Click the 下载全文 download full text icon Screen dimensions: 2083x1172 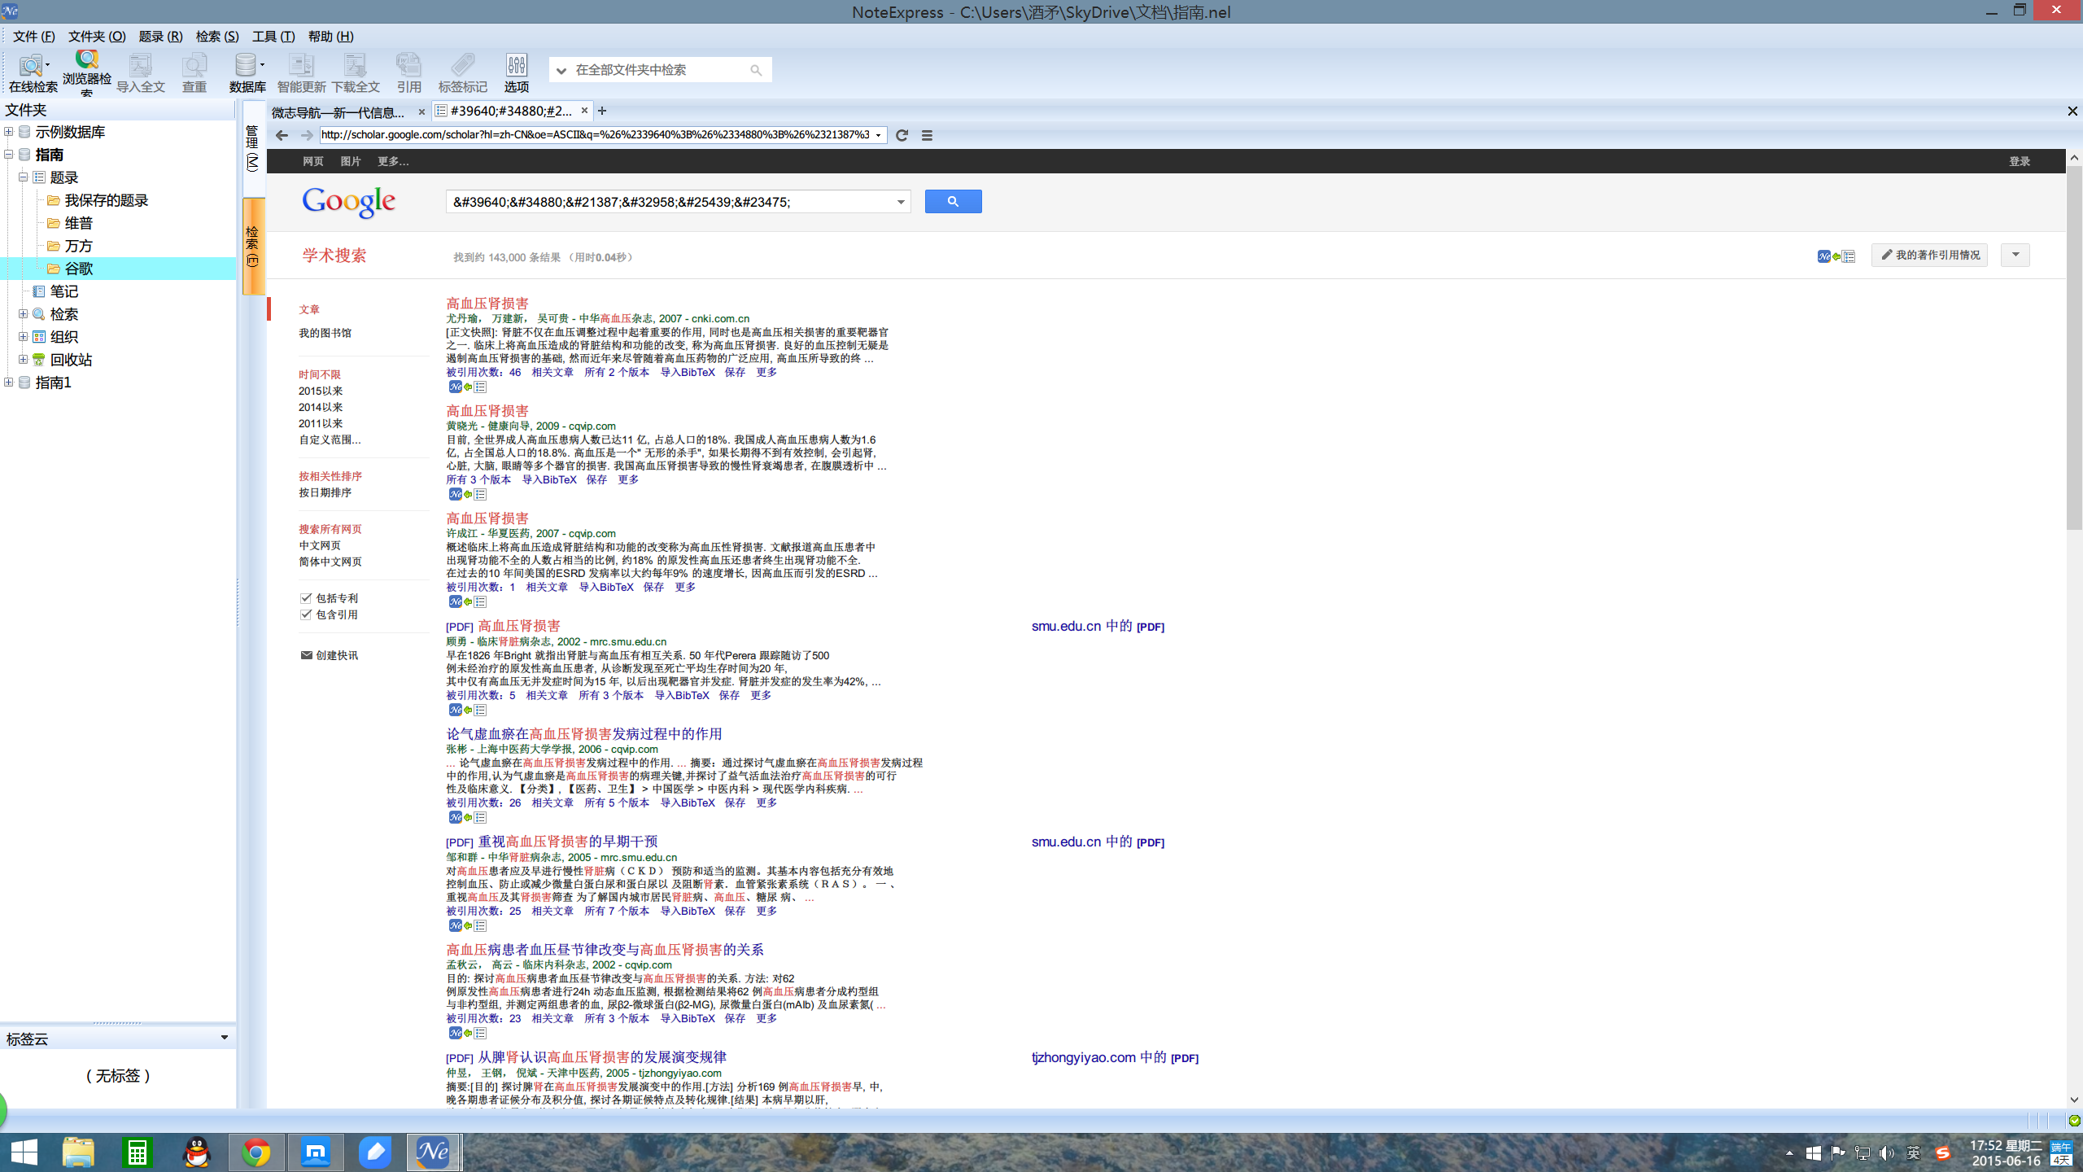point(355,72)
